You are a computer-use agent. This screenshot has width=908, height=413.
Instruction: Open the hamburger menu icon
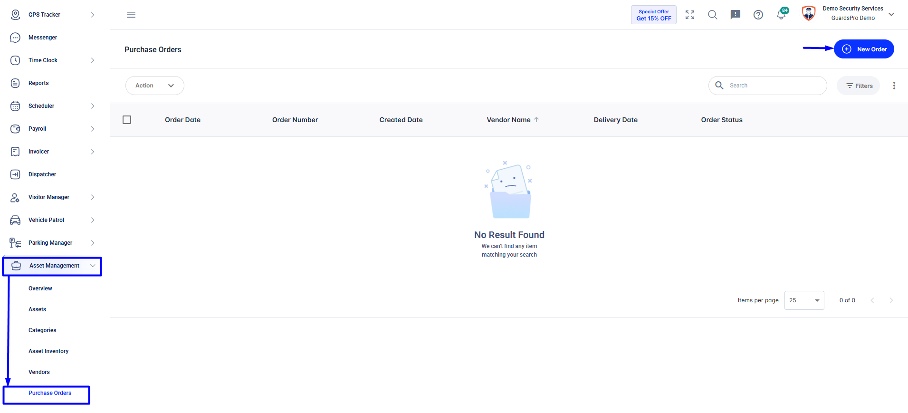click(x=131, y=15)
